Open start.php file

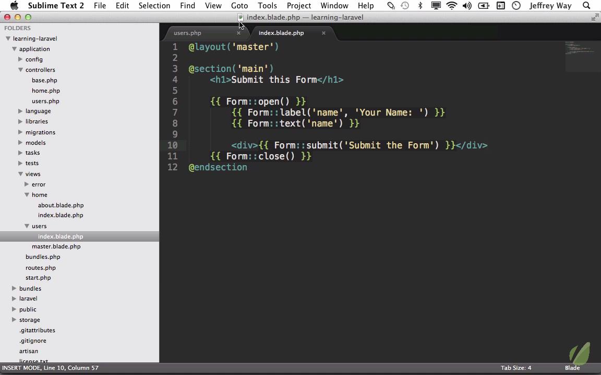point(38,278)
